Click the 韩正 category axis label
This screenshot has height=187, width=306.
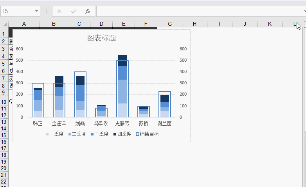tap(38, 123)
